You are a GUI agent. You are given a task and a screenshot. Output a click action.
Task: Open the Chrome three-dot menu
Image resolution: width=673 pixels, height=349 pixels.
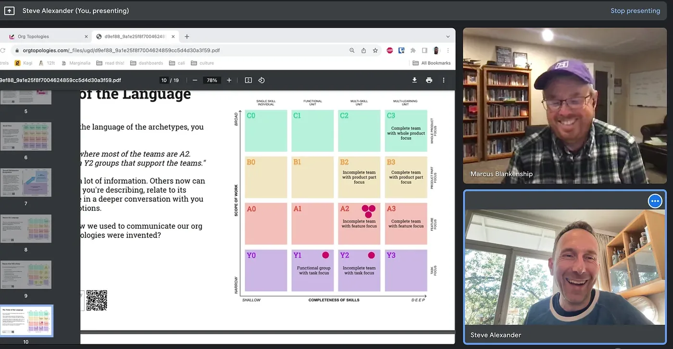point(448,50)
